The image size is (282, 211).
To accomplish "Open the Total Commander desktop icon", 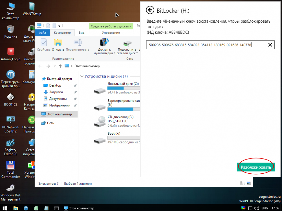I will (x=10, y=169).
